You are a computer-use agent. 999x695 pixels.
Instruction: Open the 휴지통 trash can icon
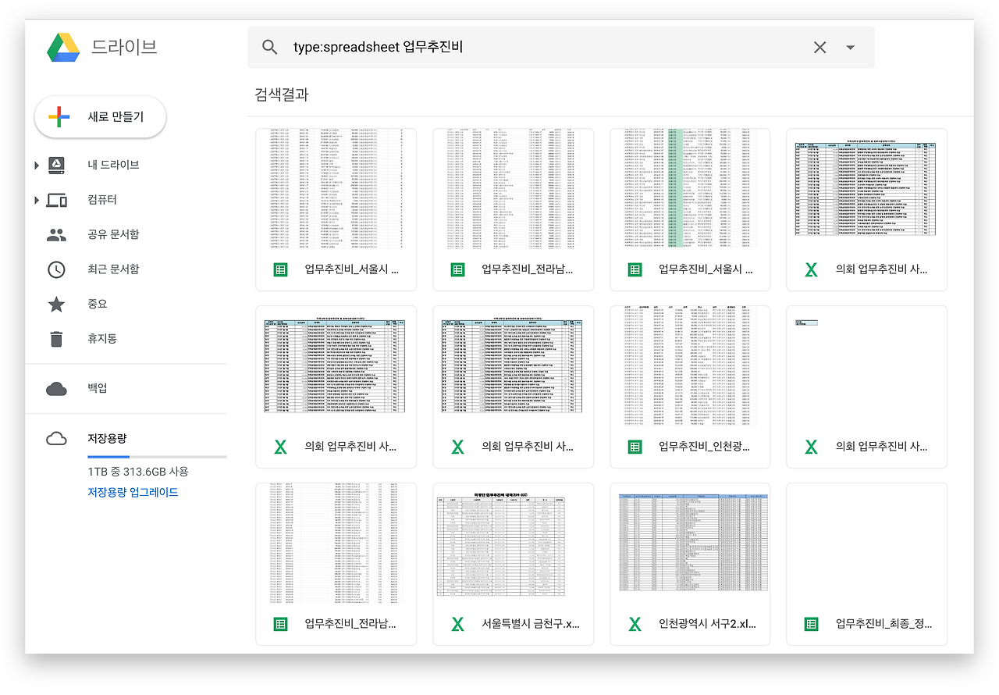click(56, 339)
